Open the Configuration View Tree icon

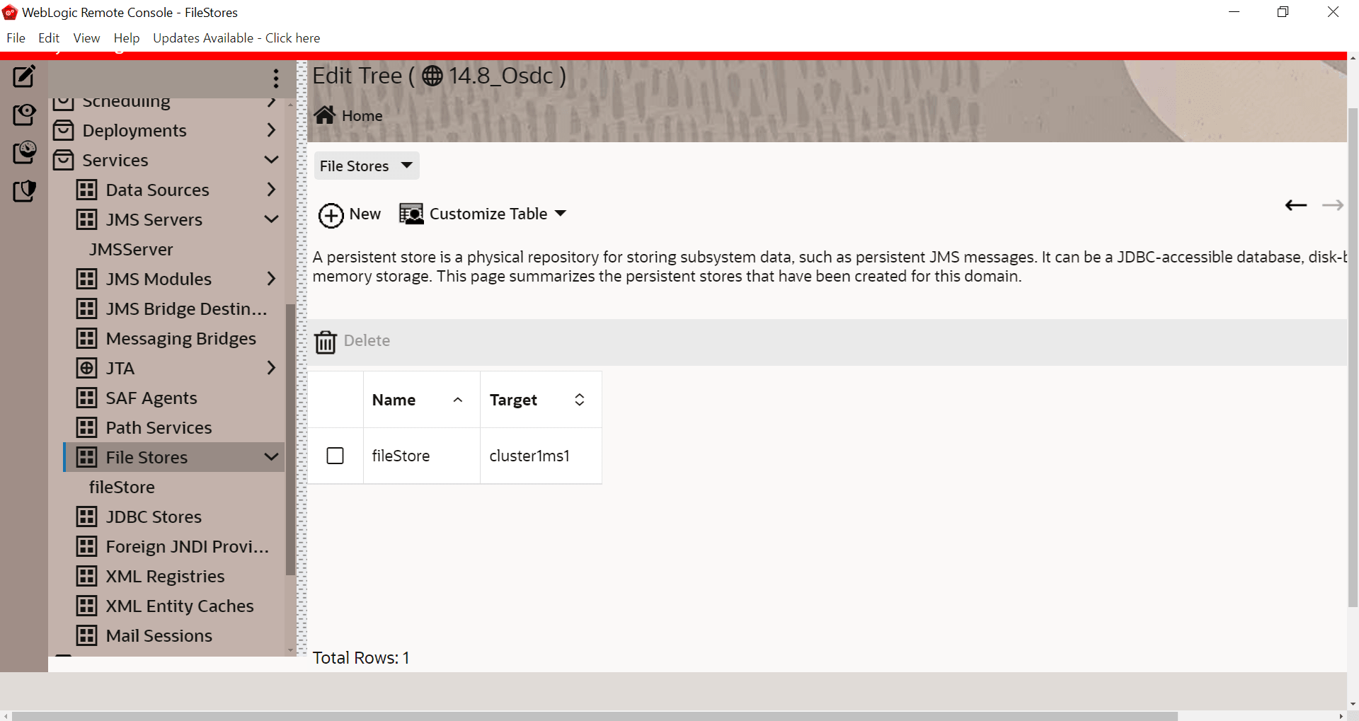coord(24,114)
